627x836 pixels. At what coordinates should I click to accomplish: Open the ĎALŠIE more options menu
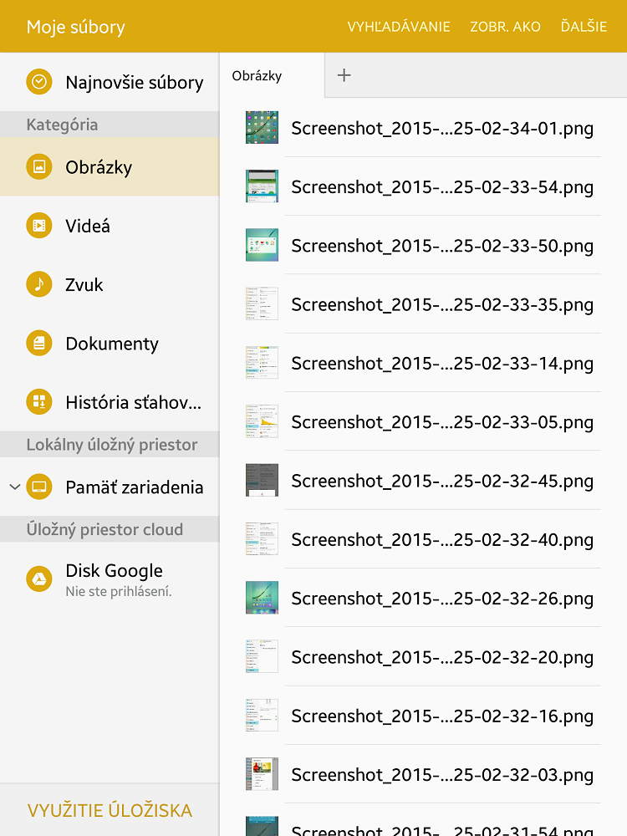[x=584, y=27]
